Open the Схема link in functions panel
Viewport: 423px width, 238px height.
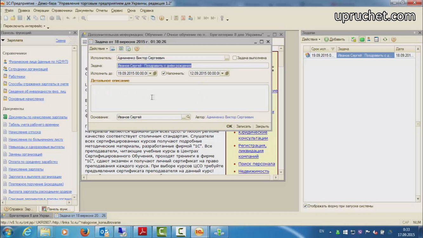[x=61, y=41]
